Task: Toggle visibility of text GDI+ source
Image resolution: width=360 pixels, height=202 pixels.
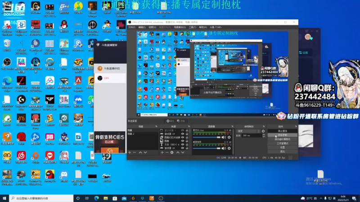Action: [x=183, y=145]
